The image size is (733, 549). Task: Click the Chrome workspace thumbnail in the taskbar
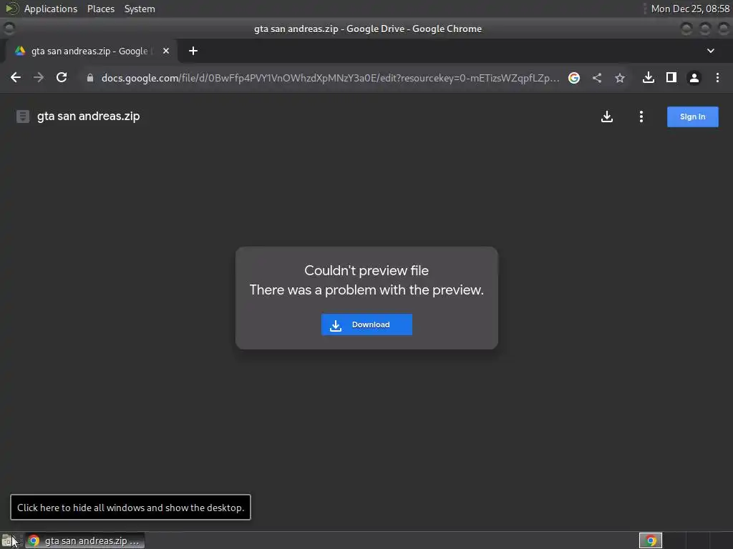pyautogui.click(x=651, y=540)
